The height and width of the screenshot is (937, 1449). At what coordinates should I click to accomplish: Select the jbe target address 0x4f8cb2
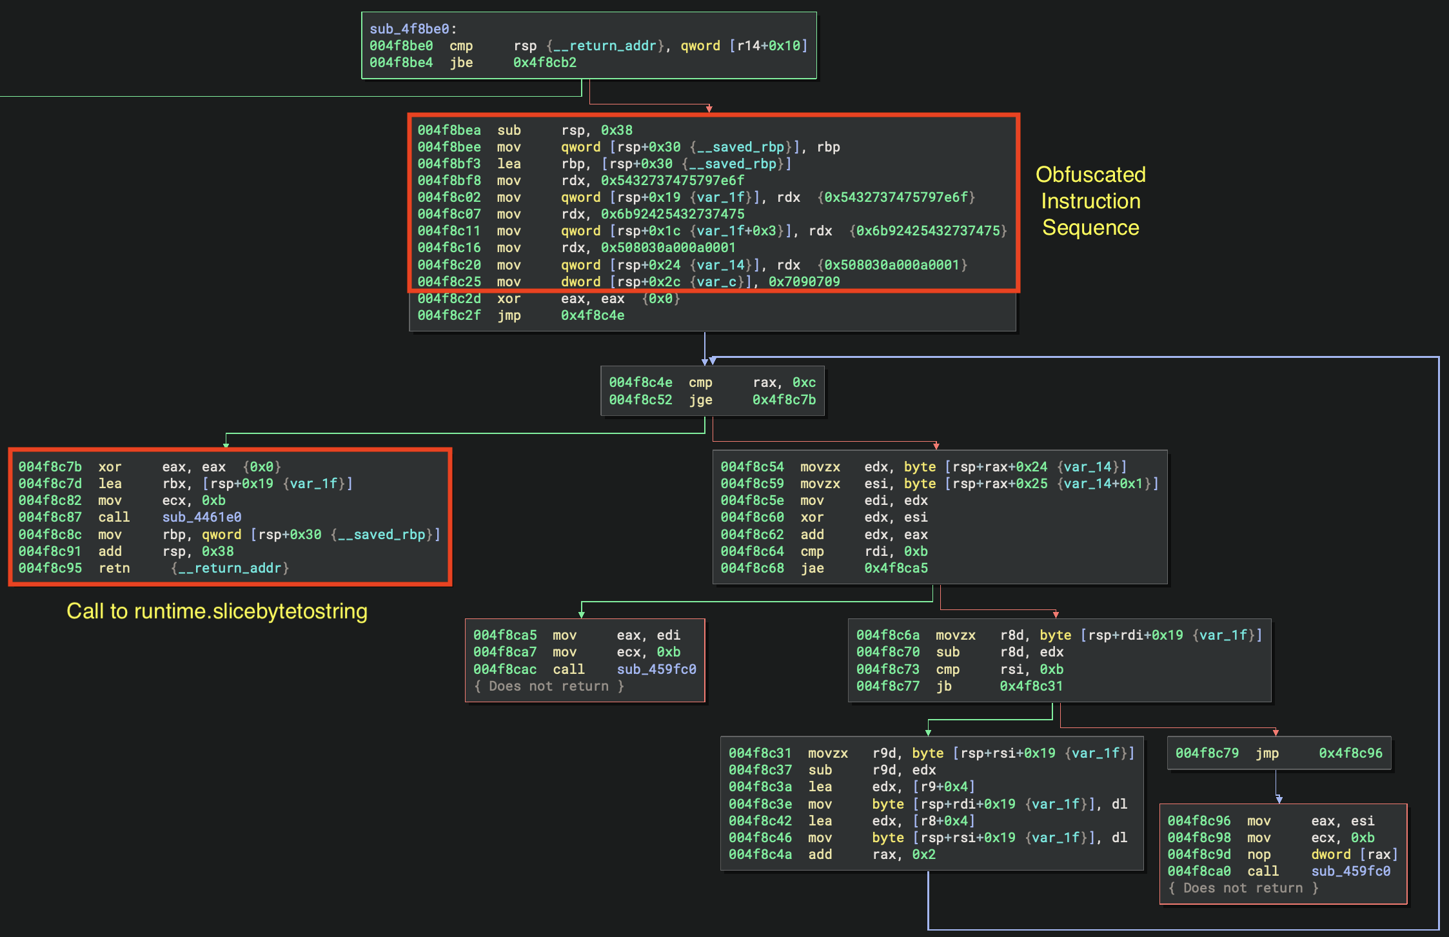[545, 63]
